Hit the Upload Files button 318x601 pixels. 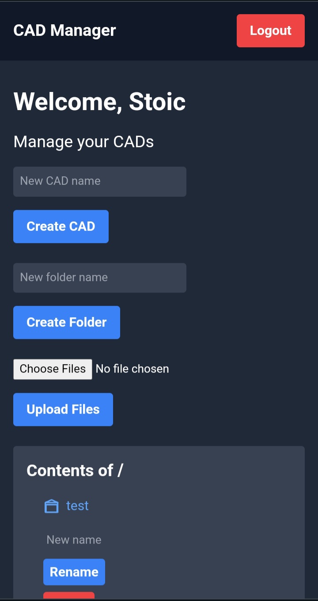(x=63, y=410)
